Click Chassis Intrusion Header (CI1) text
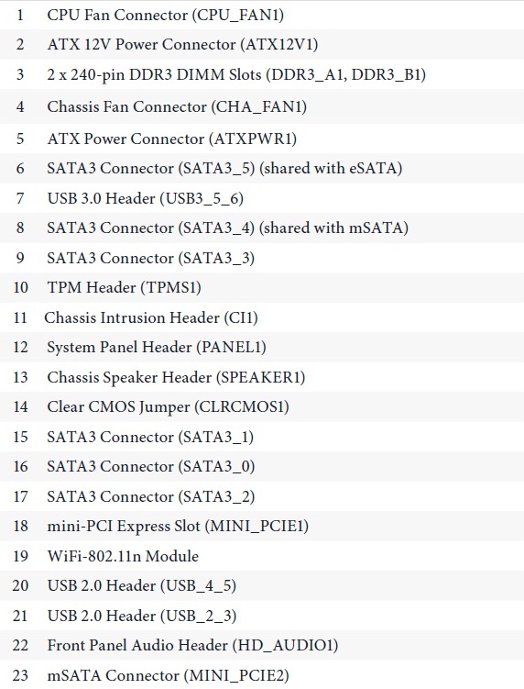Viewport: 524px width, 689px height. pos(151,317)
